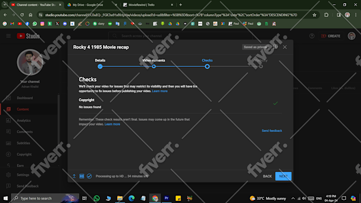The width and height of the screenshot is (361, 203).
Task: Open the YouTube Studio hamburger menu
Action: [x=8, y=36]
